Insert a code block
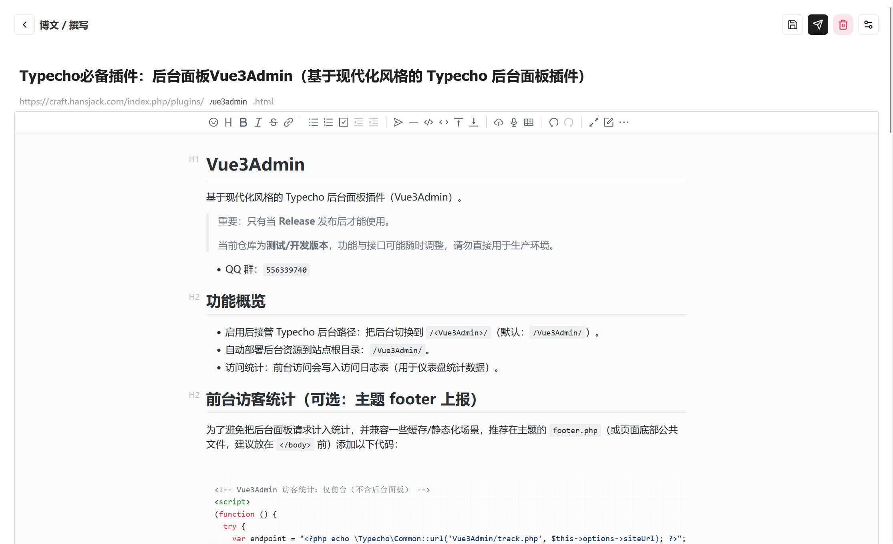The height and width of the screenshot is (544, 893). pyautogui.click(x=428, y=122)
